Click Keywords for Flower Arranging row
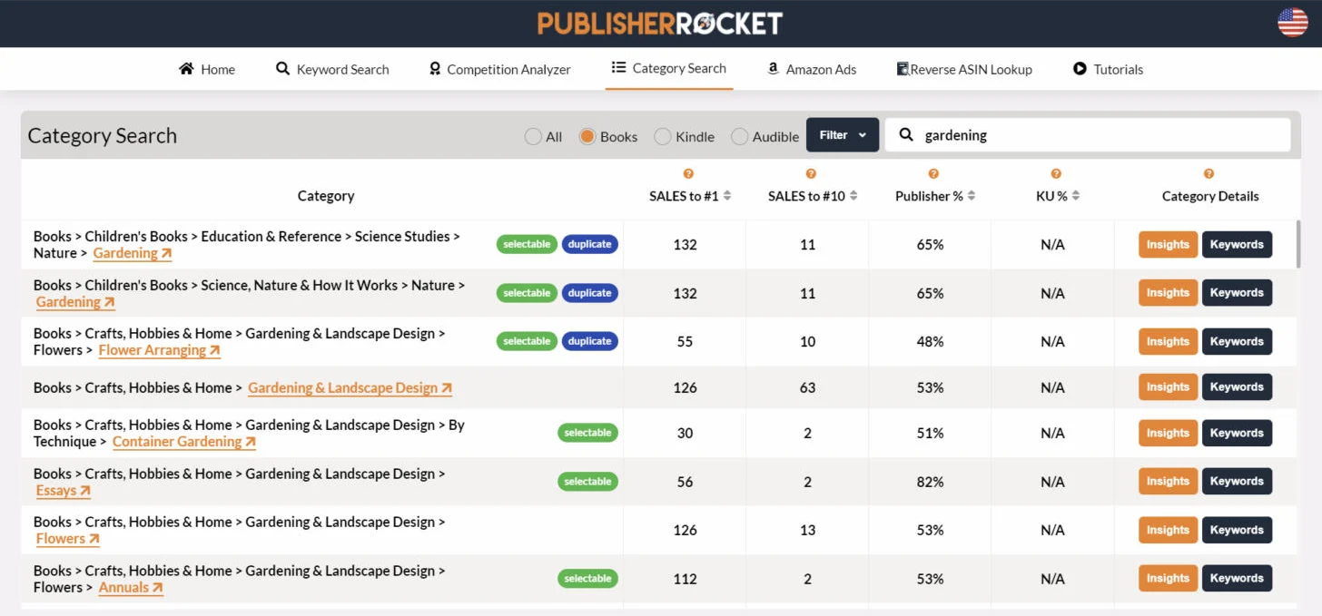Screen dimensions: 1322x616 click(x=1237, y=342)
